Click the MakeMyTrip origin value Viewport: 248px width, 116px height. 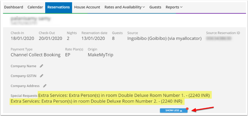[100, 55]
